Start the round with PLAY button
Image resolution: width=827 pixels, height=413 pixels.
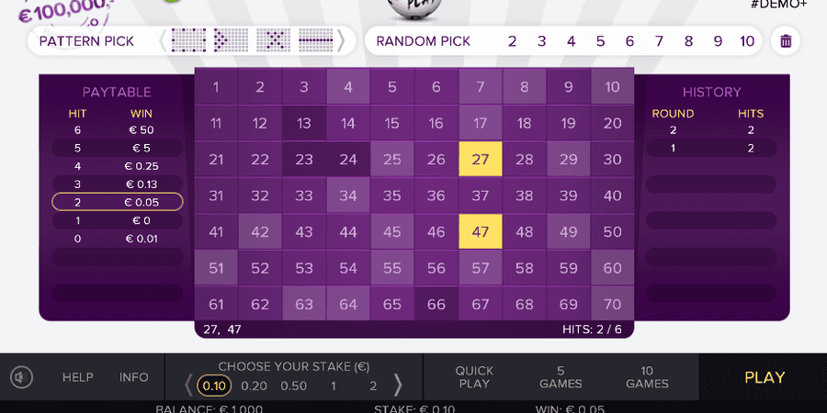765,377
